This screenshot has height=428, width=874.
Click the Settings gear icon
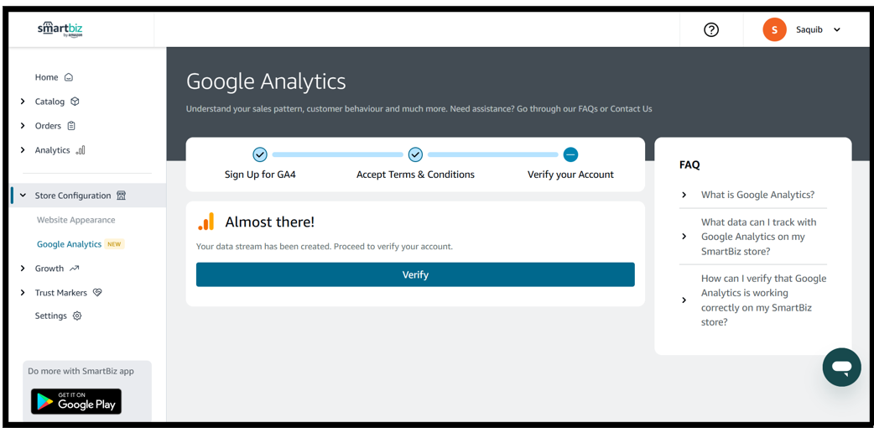coord(77,316)
